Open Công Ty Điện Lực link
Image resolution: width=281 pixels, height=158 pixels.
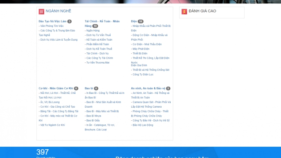tap(143, 75)
